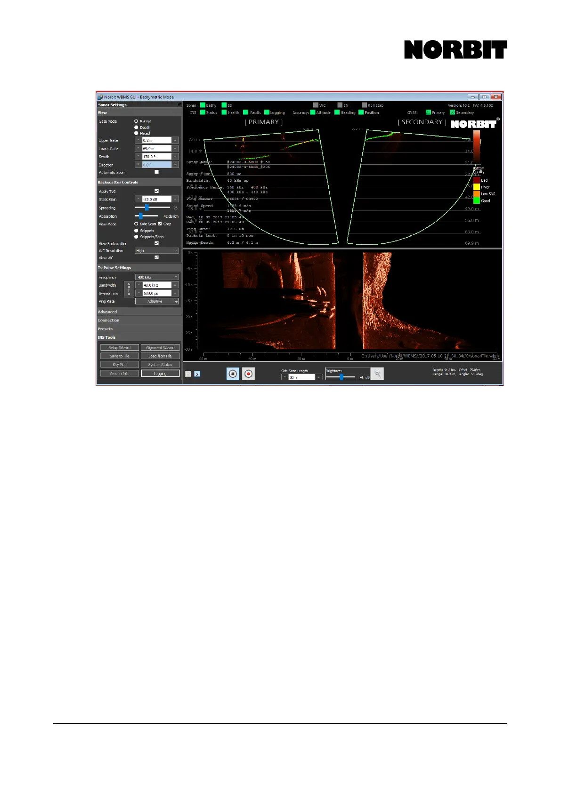Expand the Advanced section
This screenshot has height=792, width=561.
tap(139, 312)
